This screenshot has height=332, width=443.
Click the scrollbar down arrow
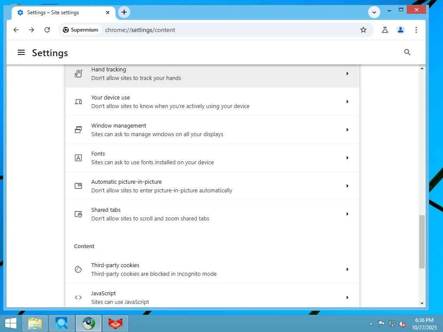(x=422, y=303)
